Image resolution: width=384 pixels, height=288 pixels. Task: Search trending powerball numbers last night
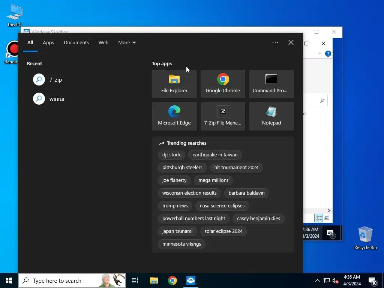[193, 219]
